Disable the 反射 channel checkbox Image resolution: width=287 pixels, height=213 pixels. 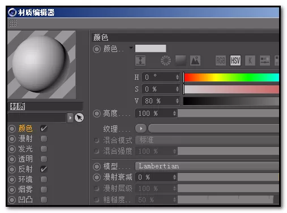(44, 169)
